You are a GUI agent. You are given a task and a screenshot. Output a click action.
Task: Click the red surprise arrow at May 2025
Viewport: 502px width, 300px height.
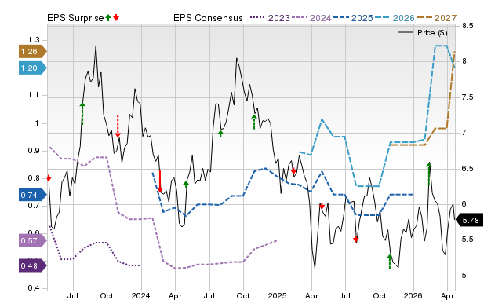coord(322,206)
